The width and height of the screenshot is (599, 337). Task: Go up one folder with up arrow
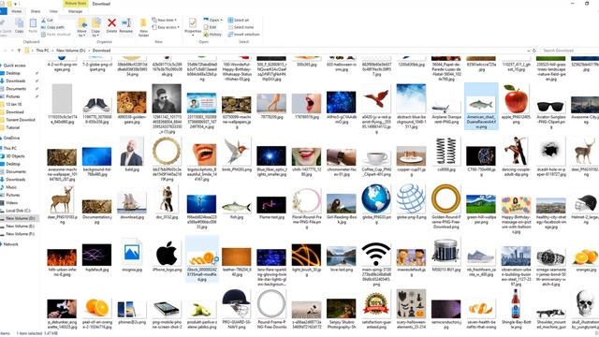click(19, 51)
